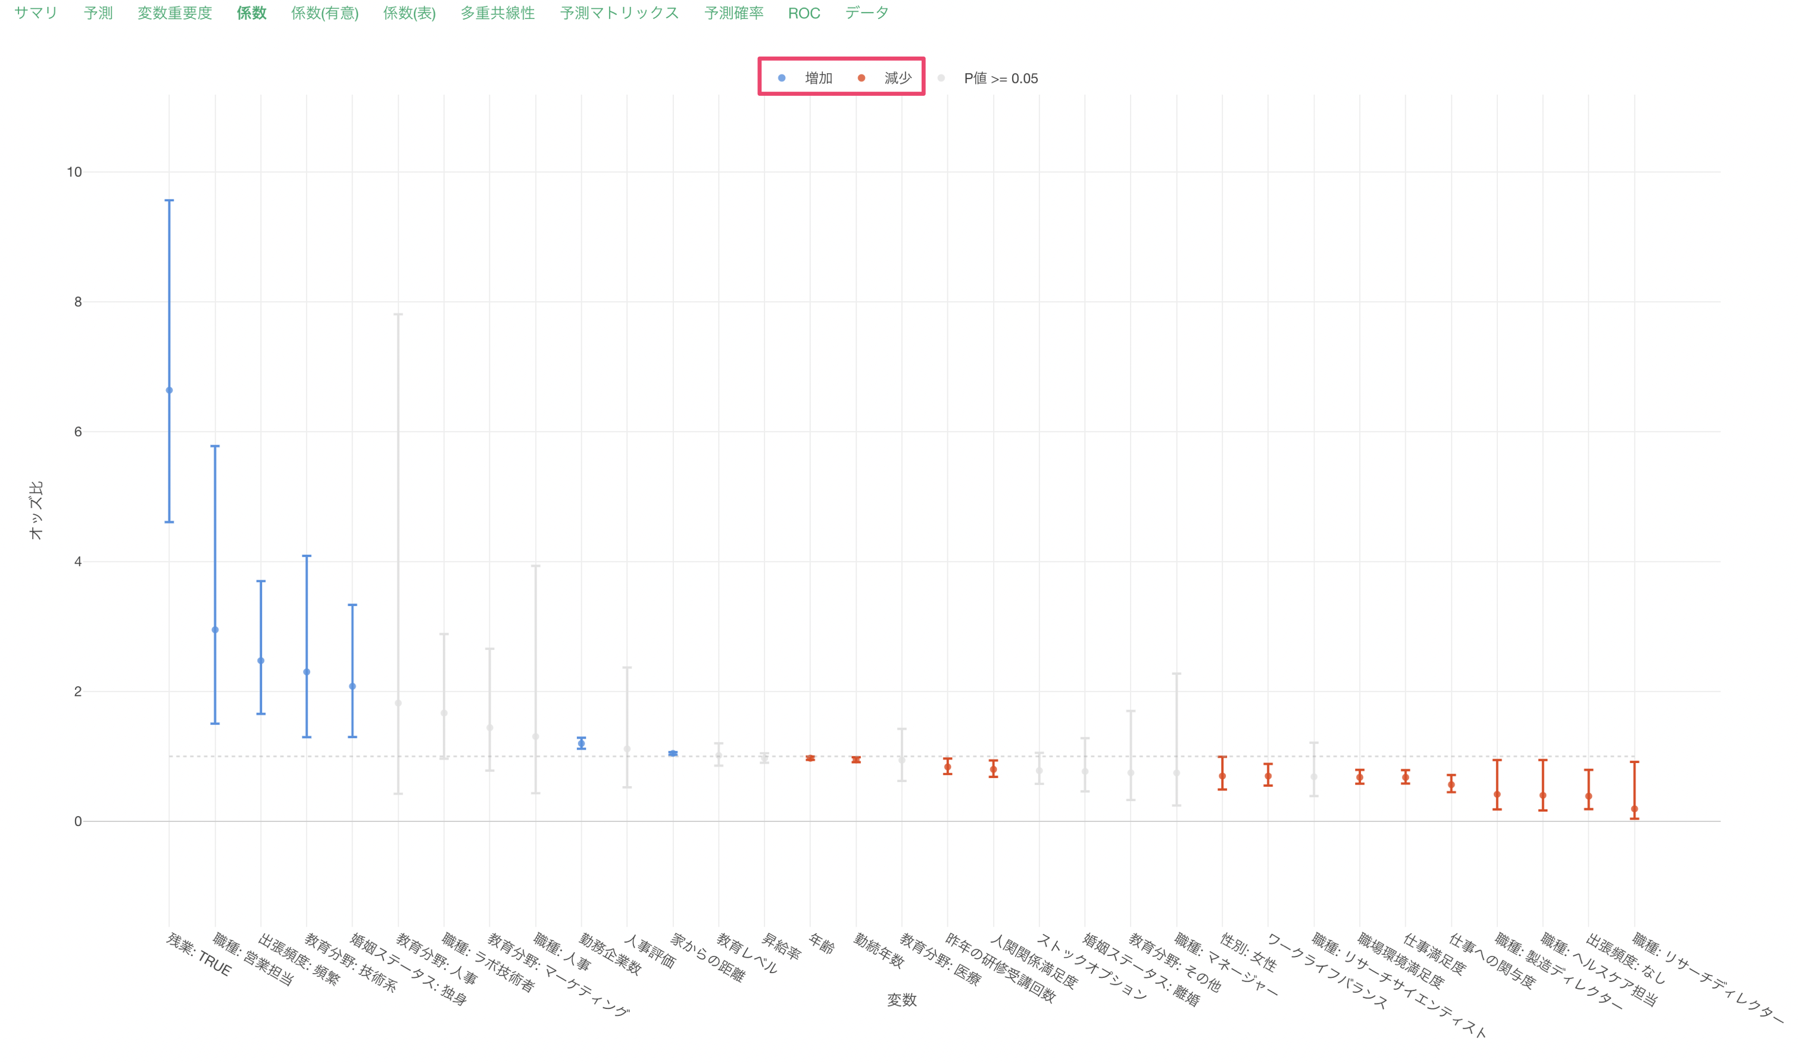This screenshot has height=1063, width=1798.
Task: Click the x-axis label 昇給率
Action: click(x=781, y=946)
